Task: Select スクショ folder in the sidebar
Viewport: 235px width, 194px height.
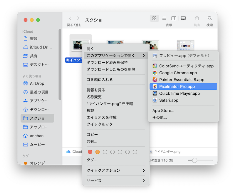Action: coord(38,118)
